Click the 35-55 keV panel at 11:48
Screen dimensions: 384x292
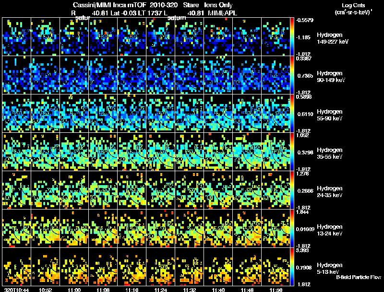coord(247,152)
